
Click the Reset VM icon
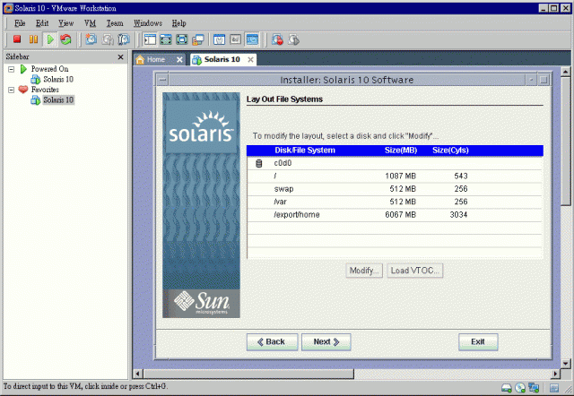tap(65, 39)
